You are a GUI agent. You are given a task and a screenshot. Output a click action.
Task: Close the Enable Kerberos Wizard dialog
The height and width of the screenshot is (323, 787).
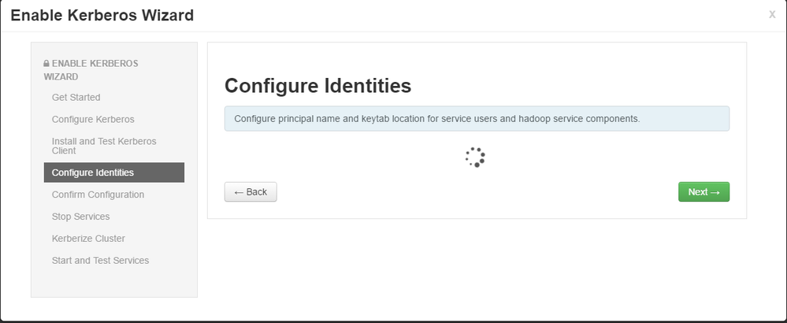tap(771, 14)
